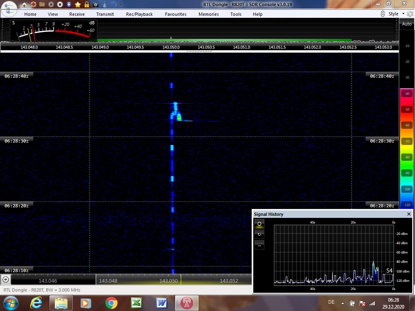The image size is (415, 311).
Task: Open Action Center flag tray icon
Action: click(x=362, y=303)
